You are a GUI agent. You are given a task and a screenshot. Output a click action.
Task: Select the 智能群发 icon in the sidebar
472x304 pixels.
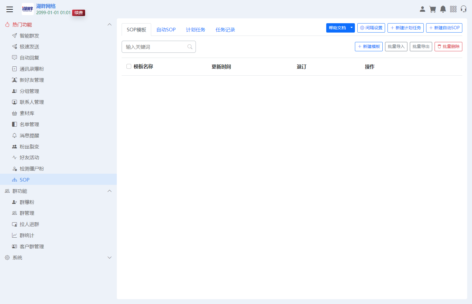coord(14,36)
